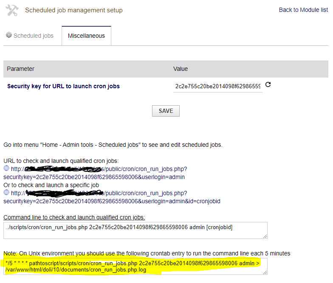
Task: Click inside the highlighted crontab entry box
Action: (x=135, y=266)
